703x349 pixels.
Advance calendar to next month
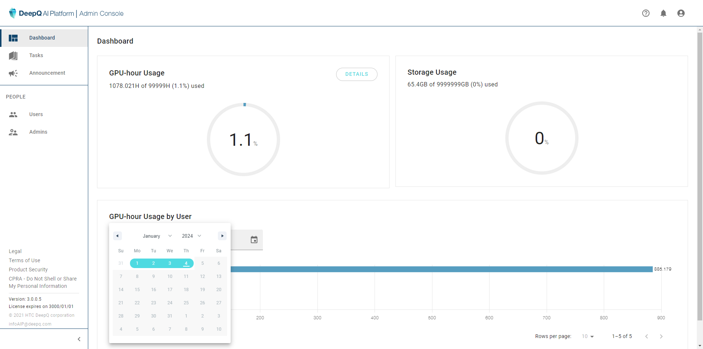pos(222,236)
